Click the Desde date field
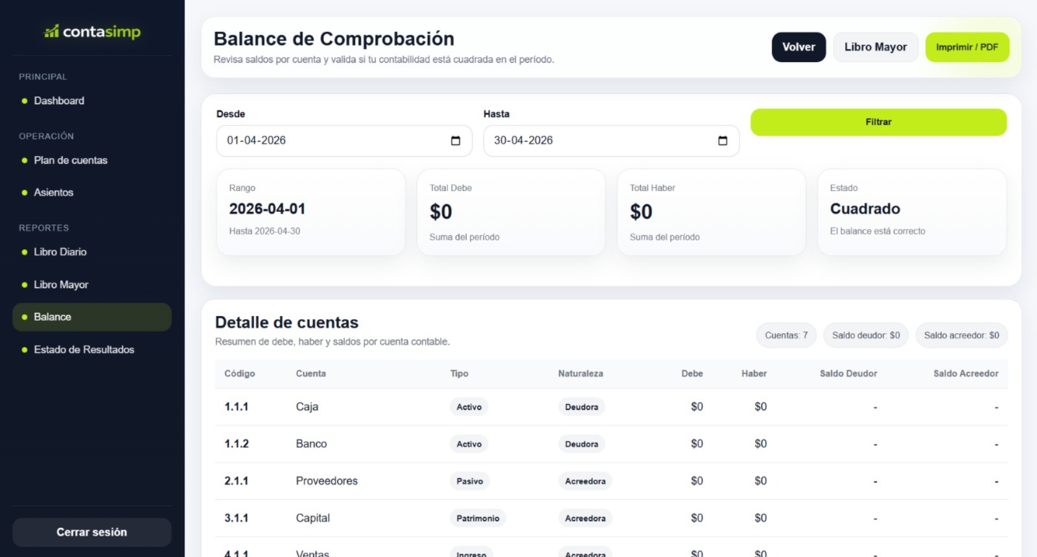The image size is (1037, 557). click(344, 141)
